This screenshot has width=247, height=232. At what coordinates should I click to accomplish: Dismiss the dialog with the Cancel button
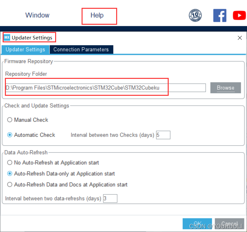pyautogui.click(x=229, y=224)
